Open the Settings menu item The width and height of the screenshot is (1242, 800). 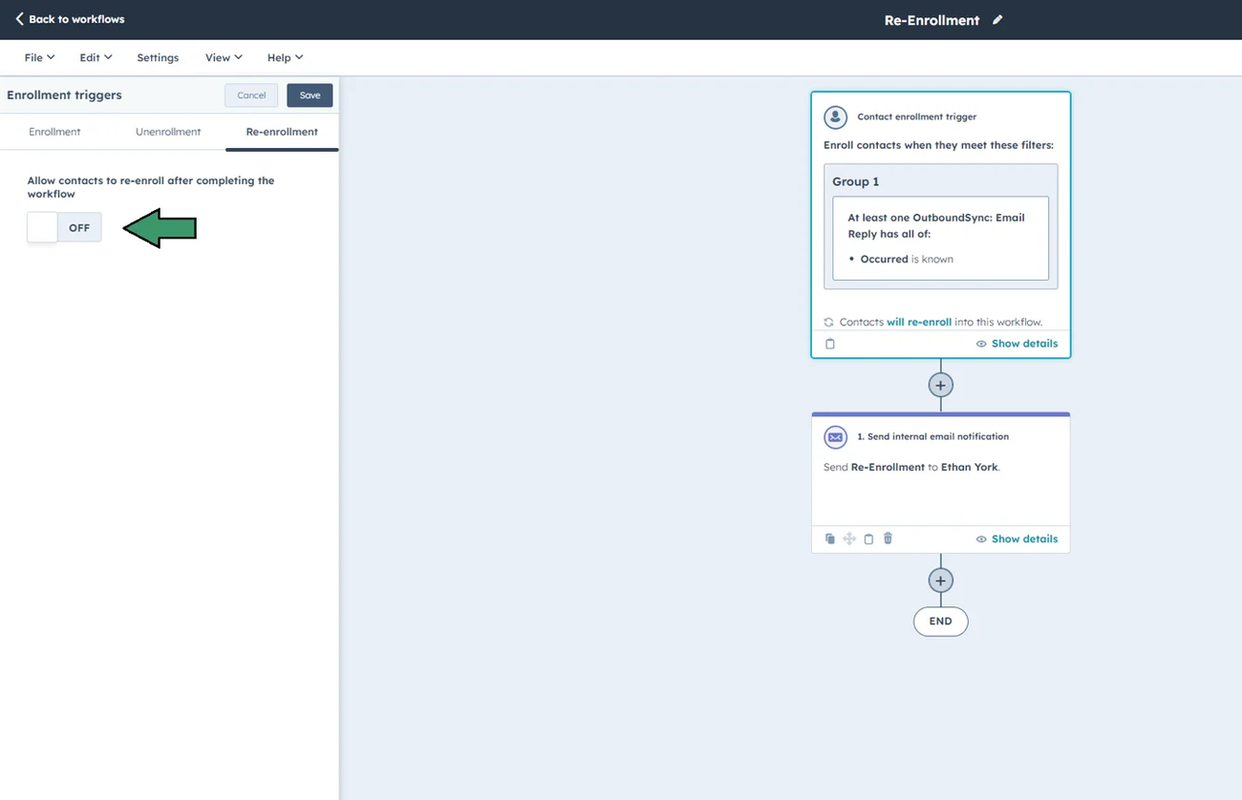158,57
